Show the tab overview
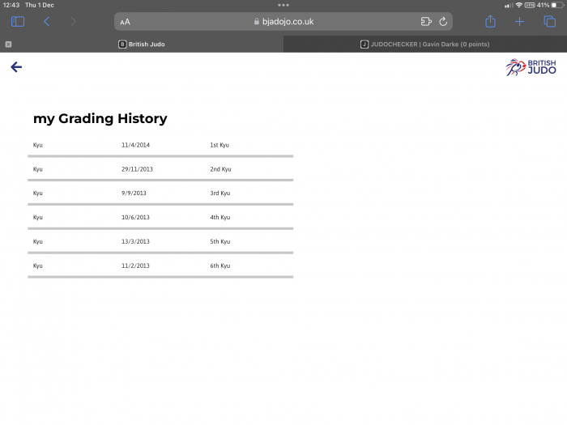Screen dimensions: 567x425 550,22
